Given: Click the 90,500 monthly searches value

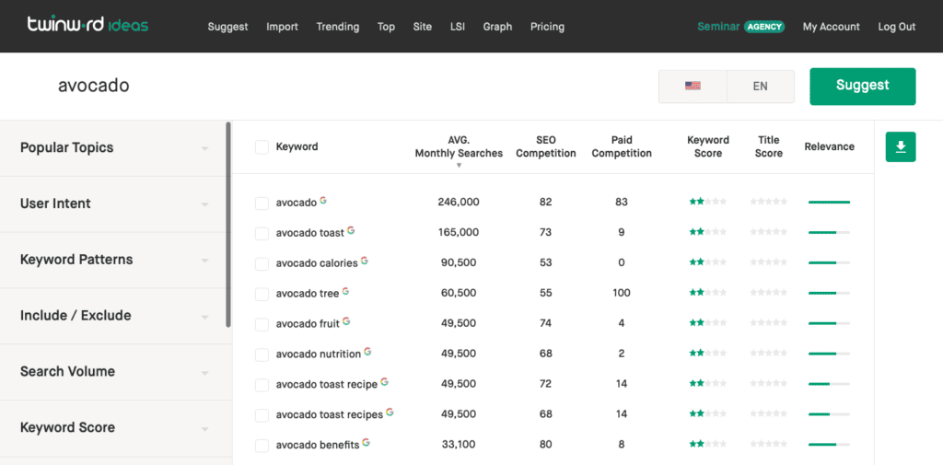Looking at the screenshot, I should tap(459, 262).
